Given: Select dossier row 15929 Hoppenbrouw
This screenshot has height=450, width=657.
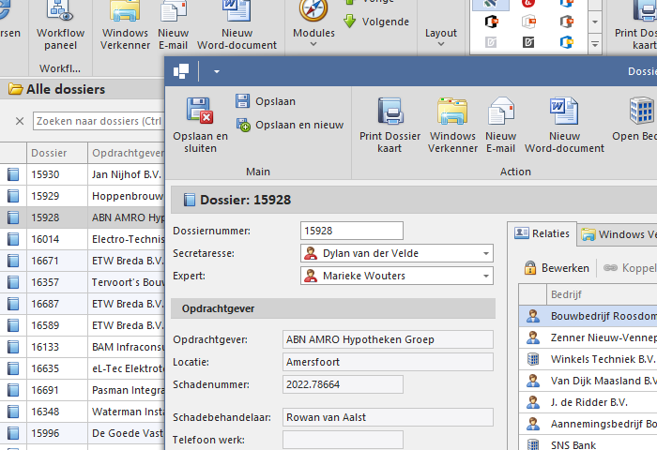Looking at the screenshot, I should [x=83, y=196].
